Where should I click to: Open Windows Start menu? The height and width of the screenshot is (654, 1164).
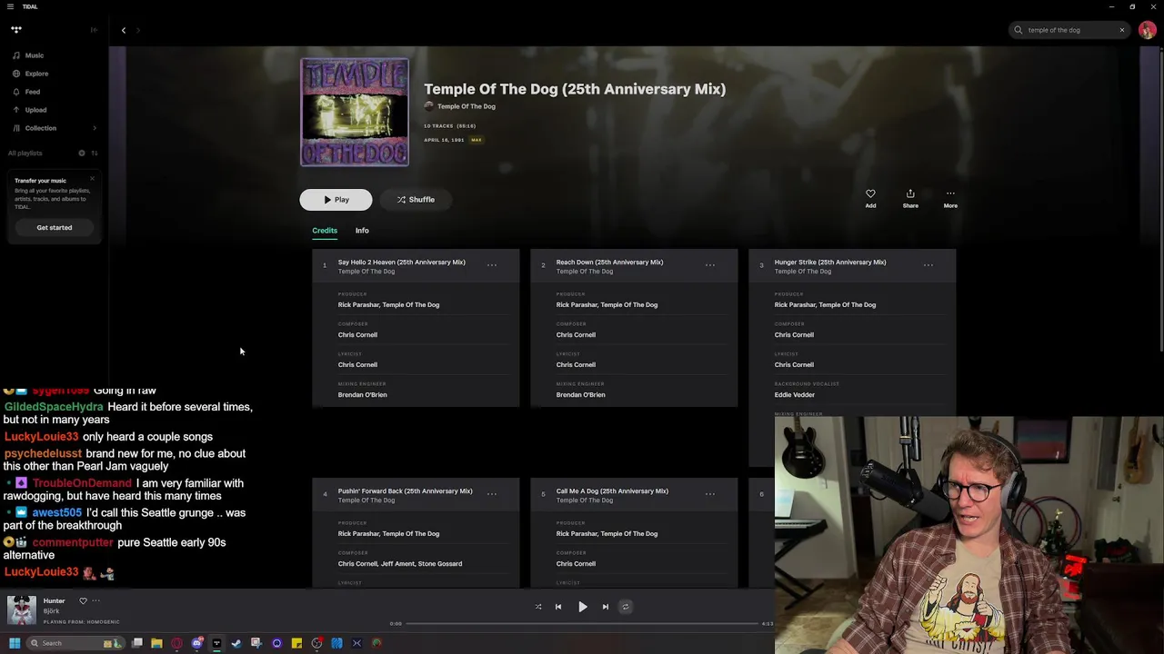[x=15, y=643]
